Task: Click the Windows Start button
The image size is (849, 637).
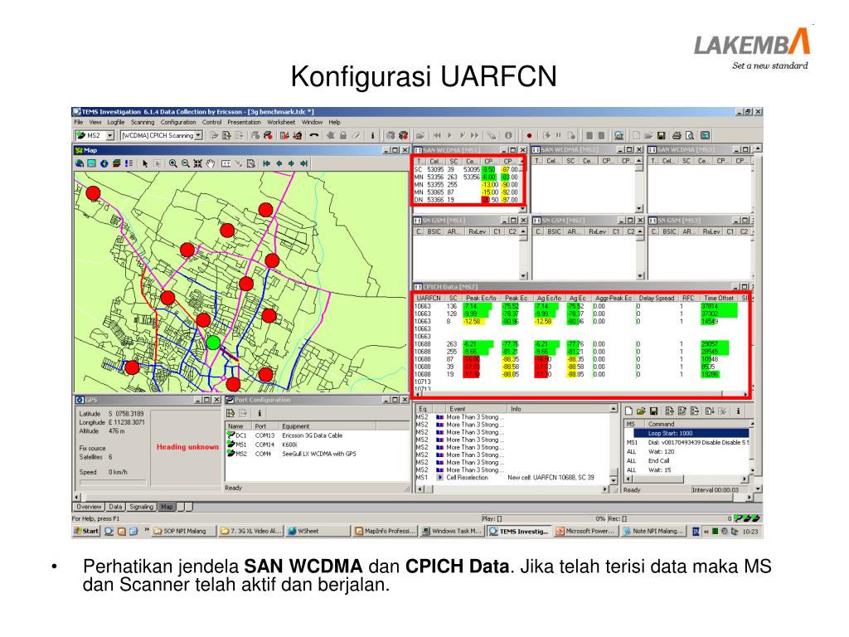Action: (x=86, y=532)
